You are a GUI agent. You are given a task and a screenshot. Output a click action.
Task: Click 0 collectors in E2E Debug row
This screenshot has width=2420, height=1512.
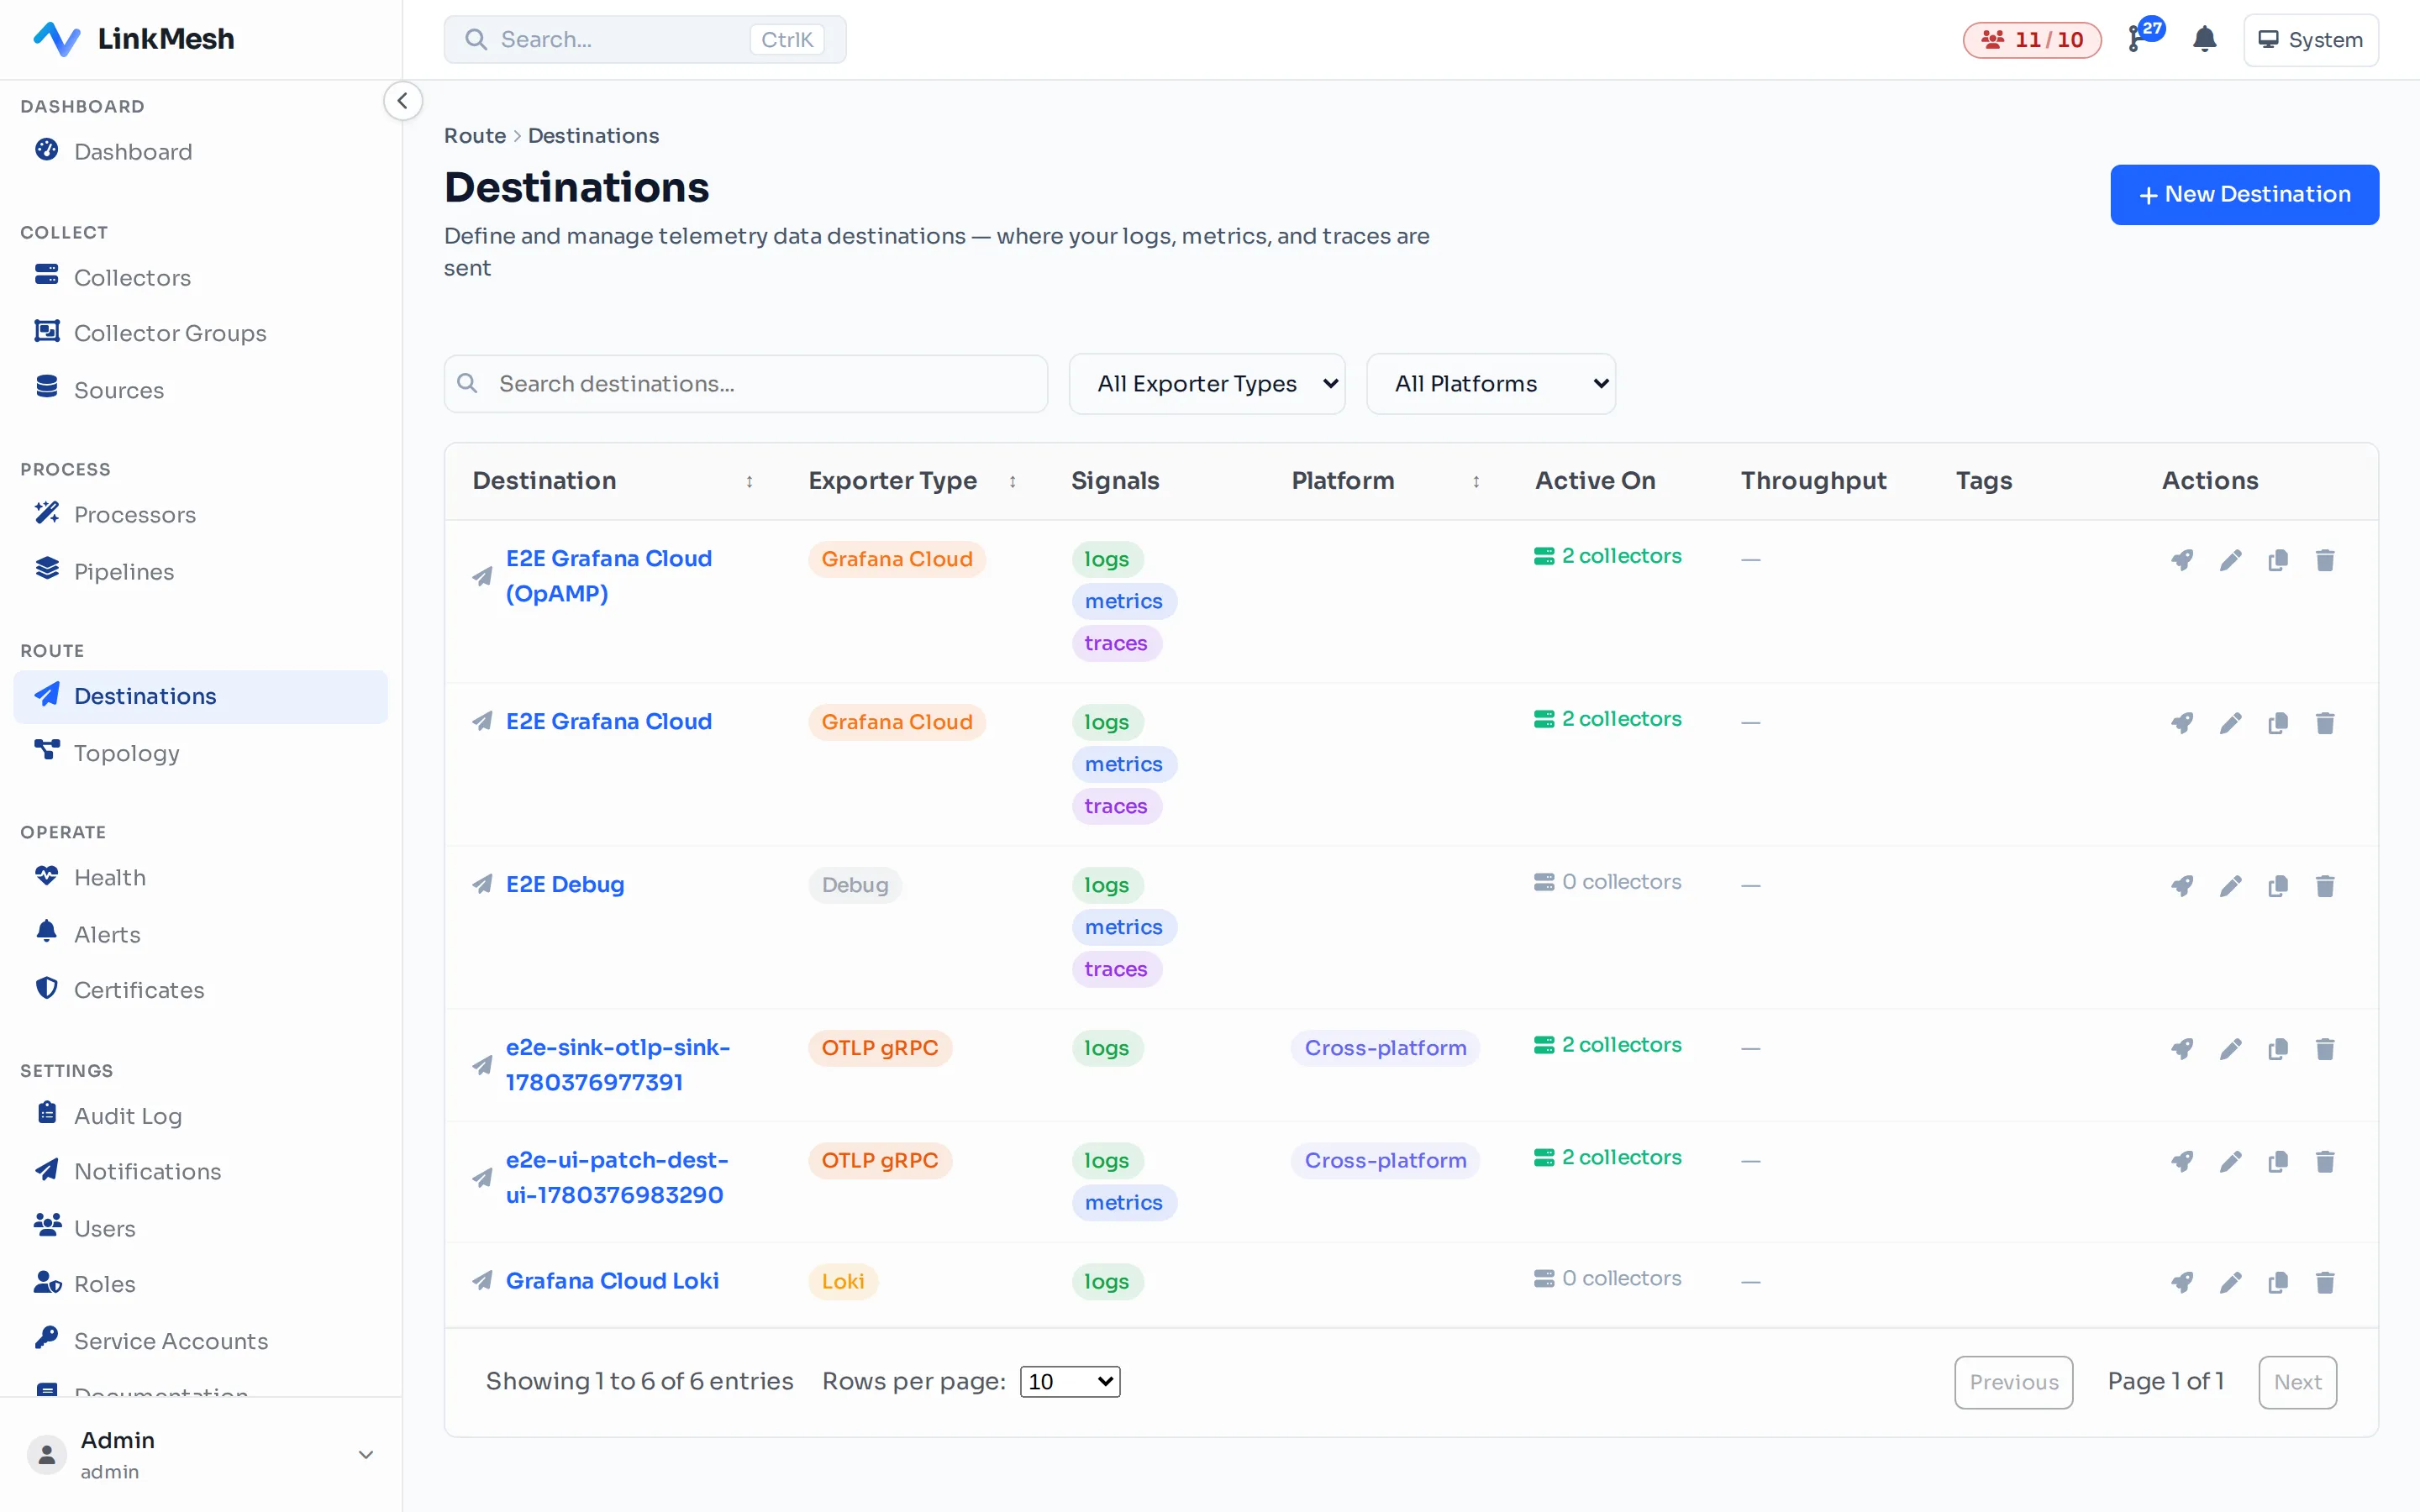[1608, 882]
